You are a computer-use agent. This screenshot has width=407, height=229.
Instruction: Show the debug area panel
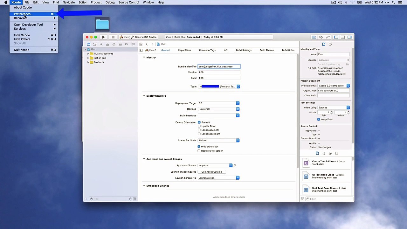pos(343,37)
